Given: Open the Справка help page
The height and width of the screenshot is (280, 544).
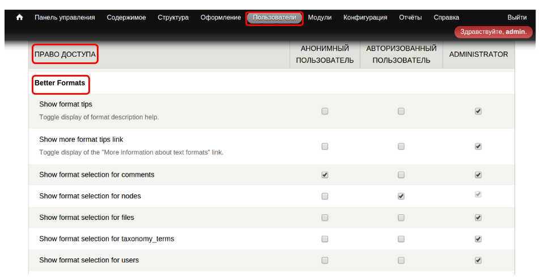Looking at the screenshot, I should (446, 18).
